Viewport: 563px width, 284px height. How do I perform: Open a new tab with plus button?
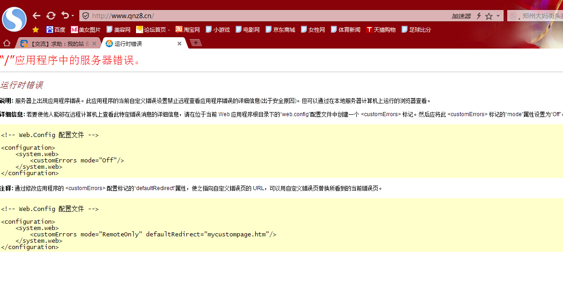coord(196,43)
